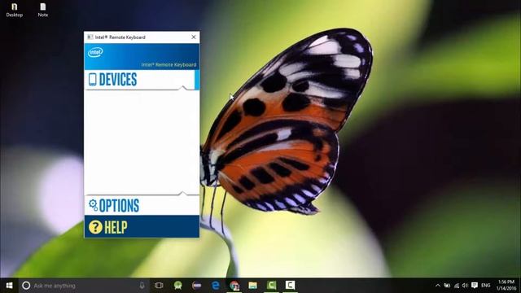Click the Intel logo in the blue banner
The width and height of the screenshot is (521, 293).
click(95, 52)
